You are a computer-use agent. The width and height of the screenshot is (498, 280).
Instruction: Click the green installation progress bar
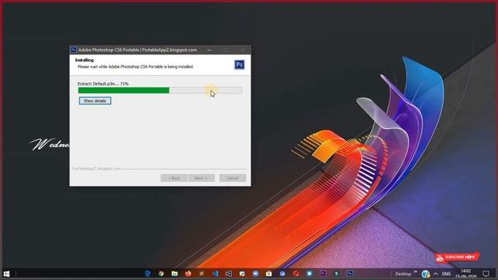coord(160,90)
